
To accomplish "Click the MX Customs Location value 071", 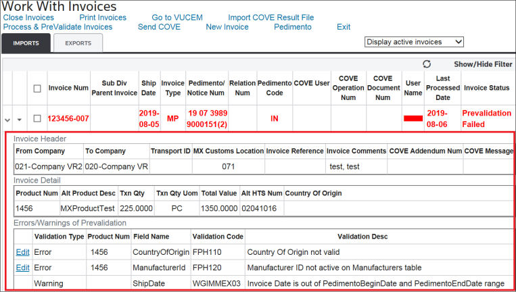I will pyautogui.click(x=229, y=167).
